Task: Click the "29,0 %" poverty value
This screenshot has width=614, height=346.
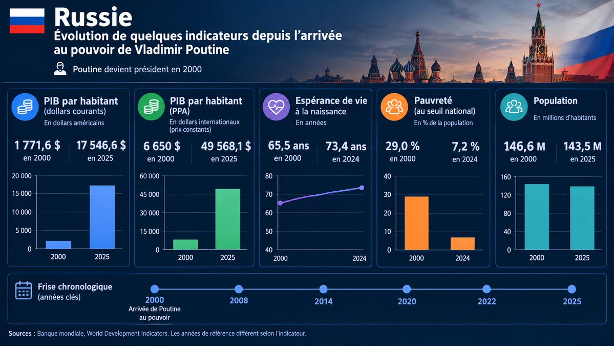Action: 403,146
